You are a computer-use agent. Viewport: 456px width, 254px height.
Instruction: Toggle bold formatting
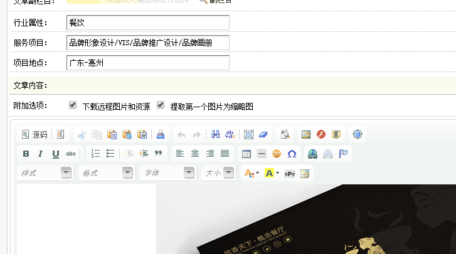pos(26,154)
